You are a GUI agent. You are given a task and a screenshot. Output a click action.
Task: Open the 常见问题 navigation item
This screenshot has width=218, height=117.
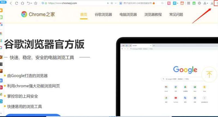176,14
